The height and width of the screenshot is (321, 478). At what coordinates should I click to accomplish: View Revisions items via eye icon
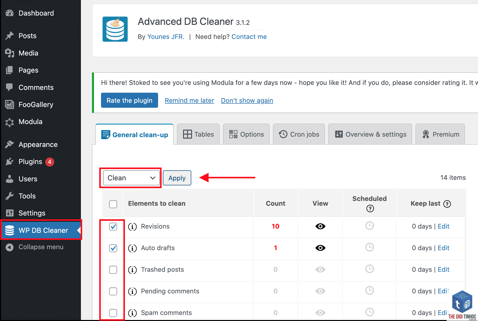click(x=320, y=226)
